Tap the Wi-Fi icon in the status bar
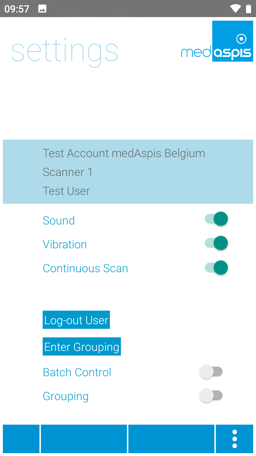The image size is (256, 456). [x=235, y=8]
